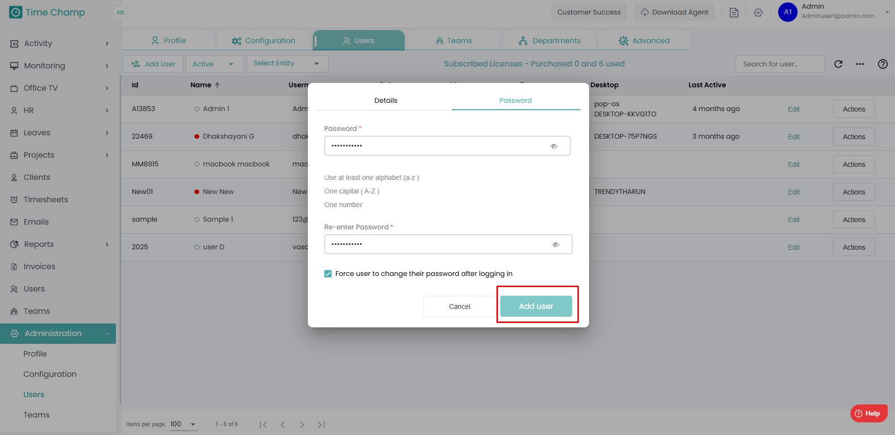Click the Add user confirm button

pos(536,306)
